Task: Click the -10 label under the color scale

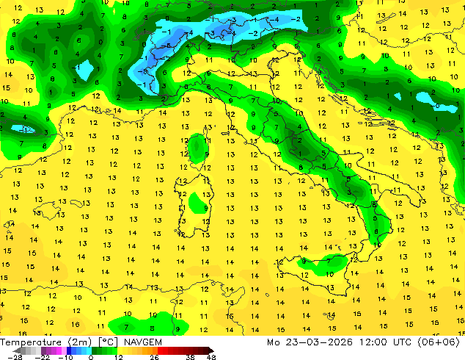Action: point(65,357)
